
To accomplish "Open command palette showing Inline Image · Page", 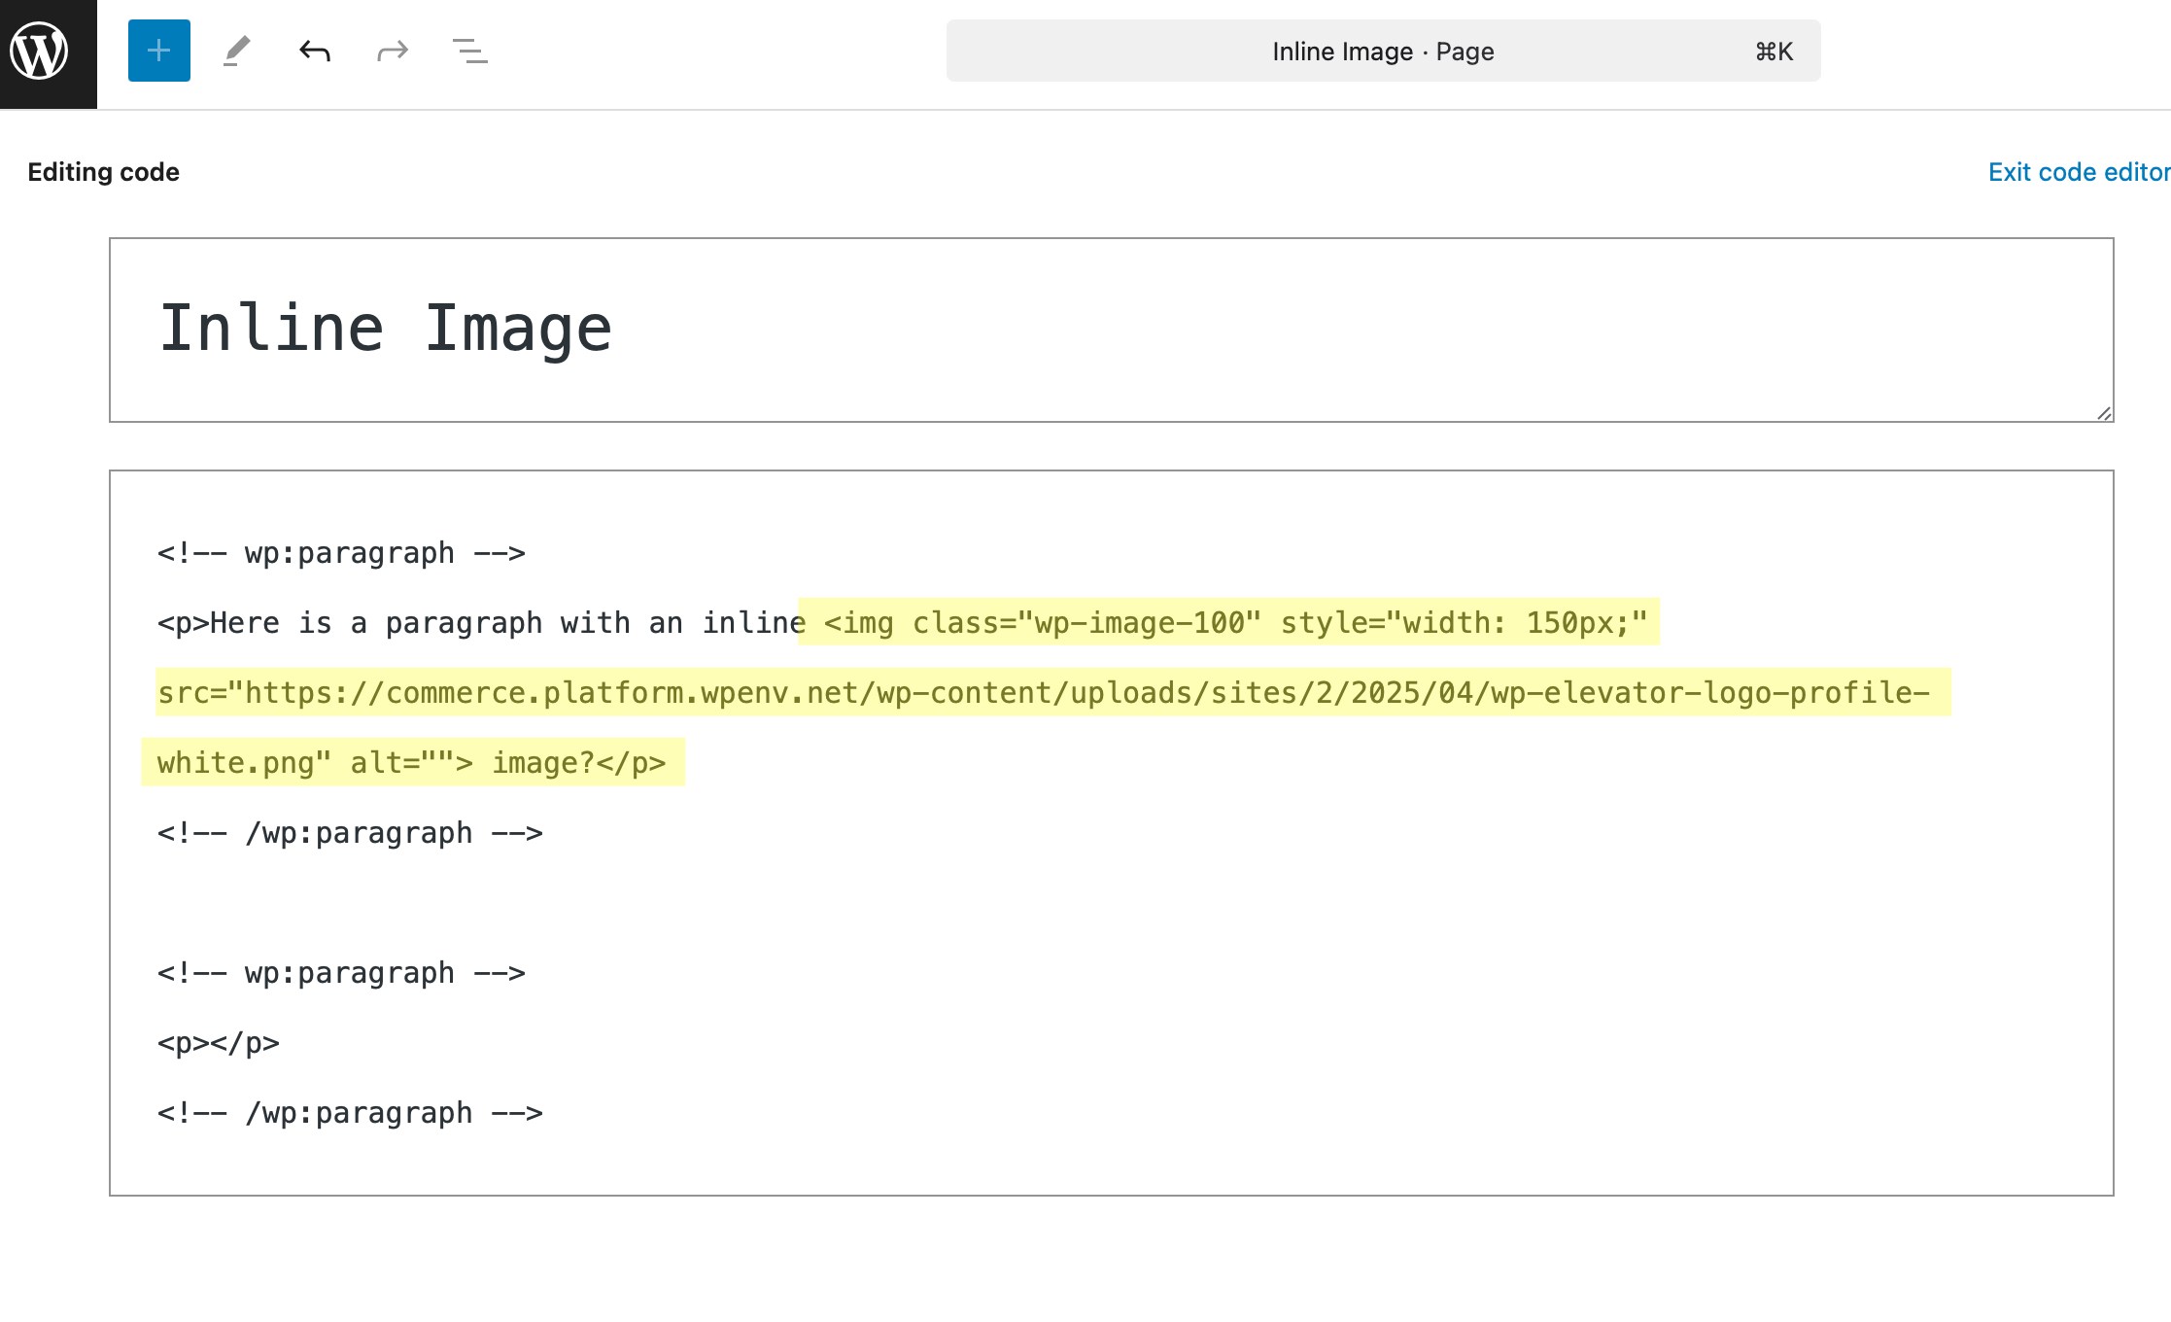I will [1382, 52].
